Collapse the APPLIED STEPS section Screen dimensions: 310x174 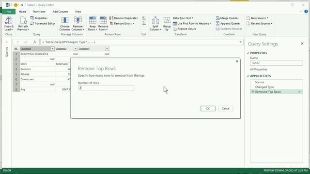pos(248,76)
